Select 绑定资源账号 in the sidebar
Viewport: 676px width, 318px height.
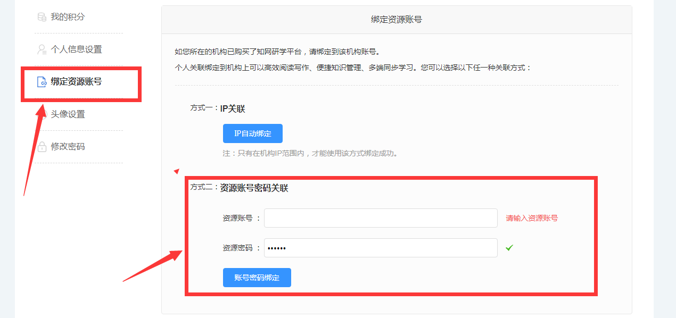point(76,82)
